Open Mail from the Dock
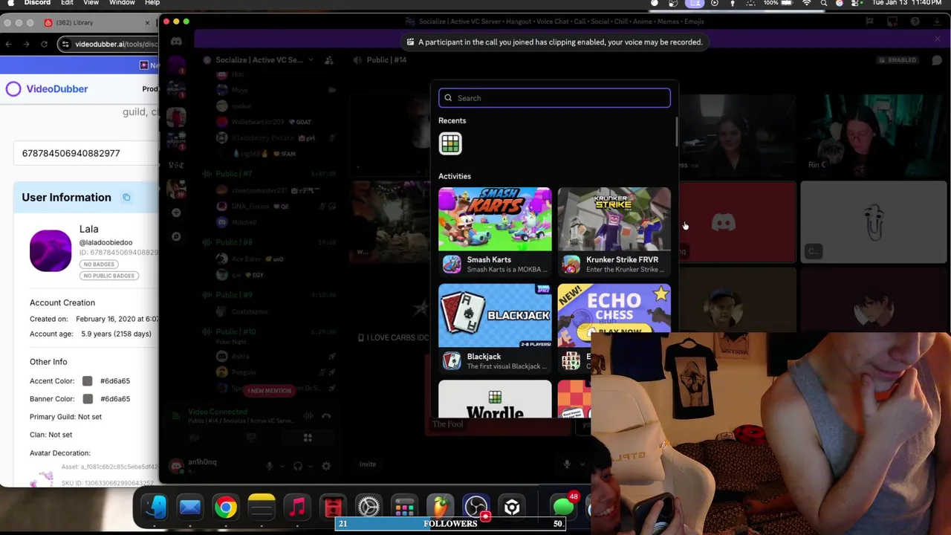The image size is (951, 535). (x=190, y=508)
